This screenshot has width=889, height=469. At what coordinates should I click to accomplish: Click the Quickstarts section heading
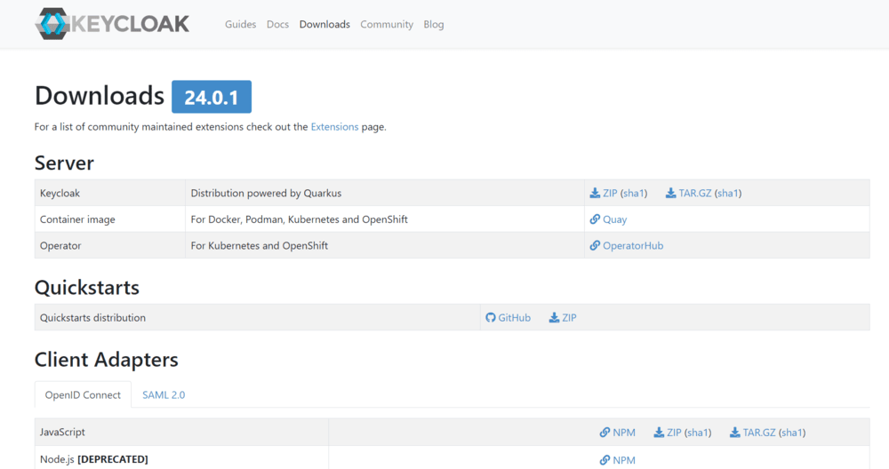tap(87, 288)
